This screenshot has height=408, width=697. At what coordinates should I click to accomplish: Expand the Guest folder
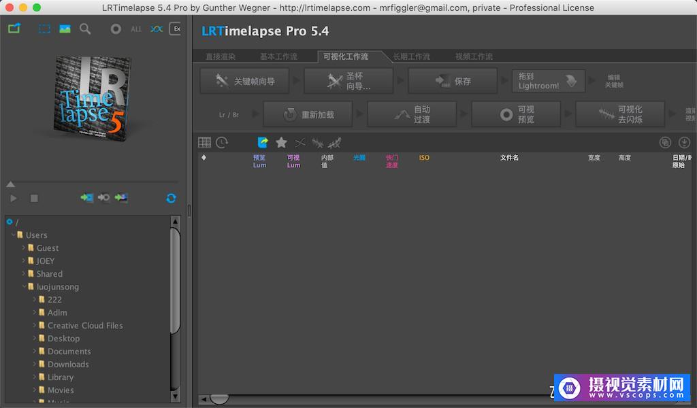point(24,248)
